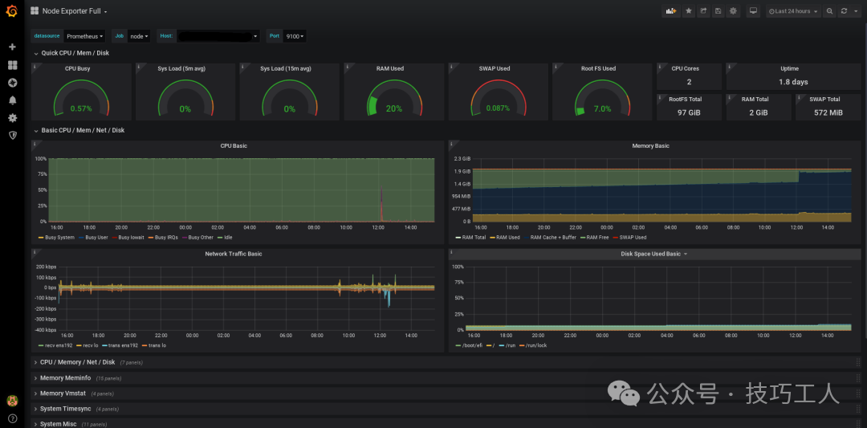Open the Share dashboard icon
Screen dimensions: 867x428
click(x=703, y=11)
